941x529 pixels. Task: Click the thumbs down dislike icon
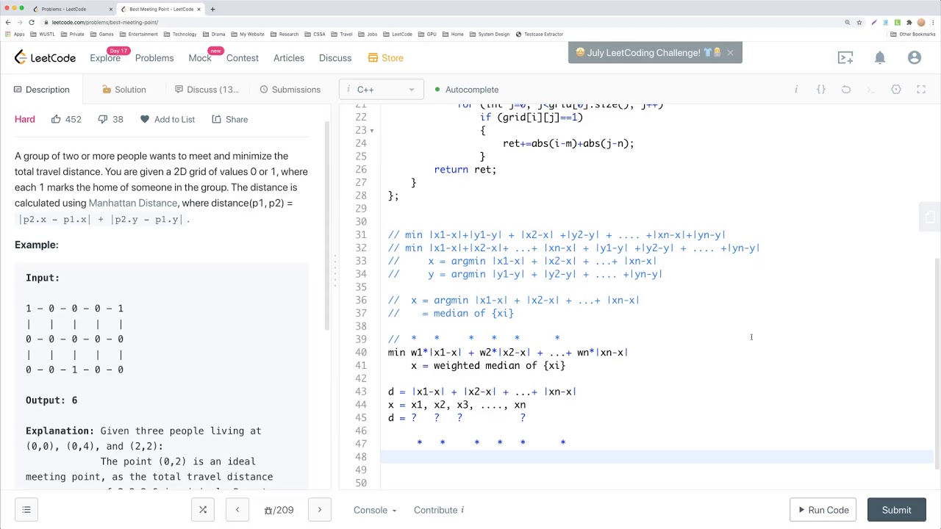click(x=102, y=119)
